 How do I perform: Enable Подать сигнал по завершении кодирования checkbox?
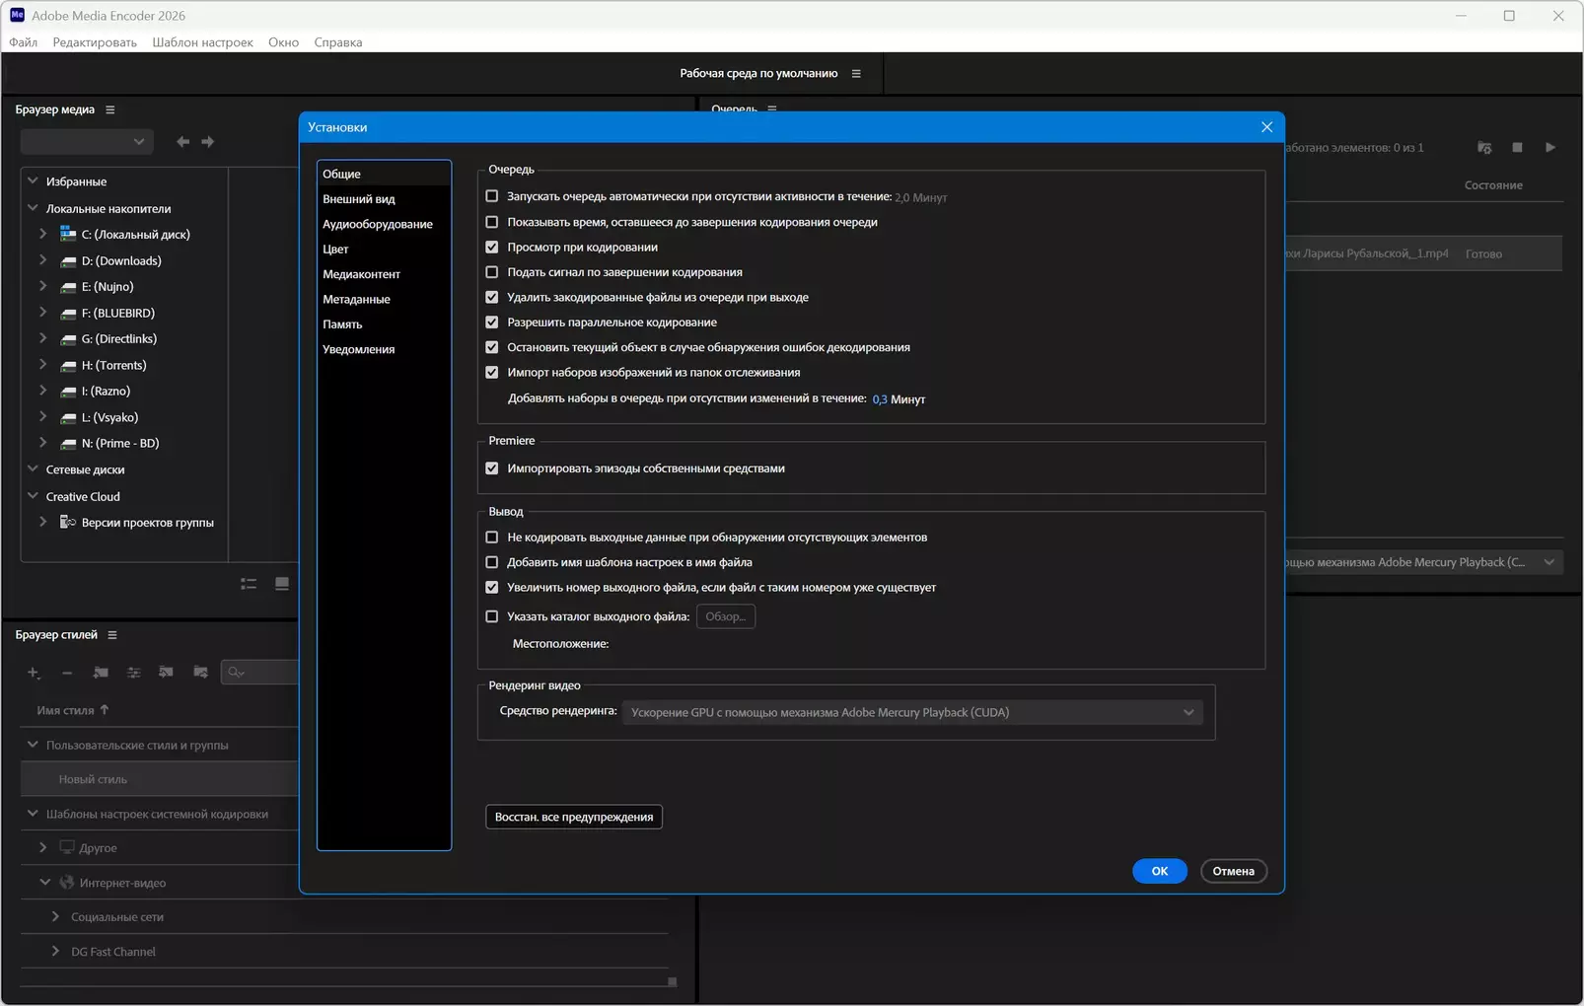[492, 272]
